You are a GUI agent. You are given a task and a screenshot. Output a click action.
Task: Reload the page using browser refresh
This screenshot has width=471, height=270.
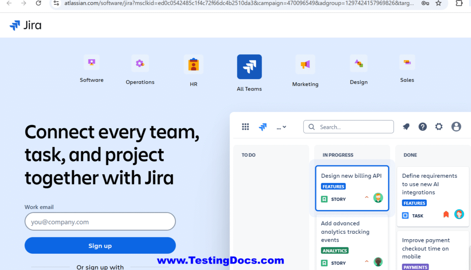(39, 3)
